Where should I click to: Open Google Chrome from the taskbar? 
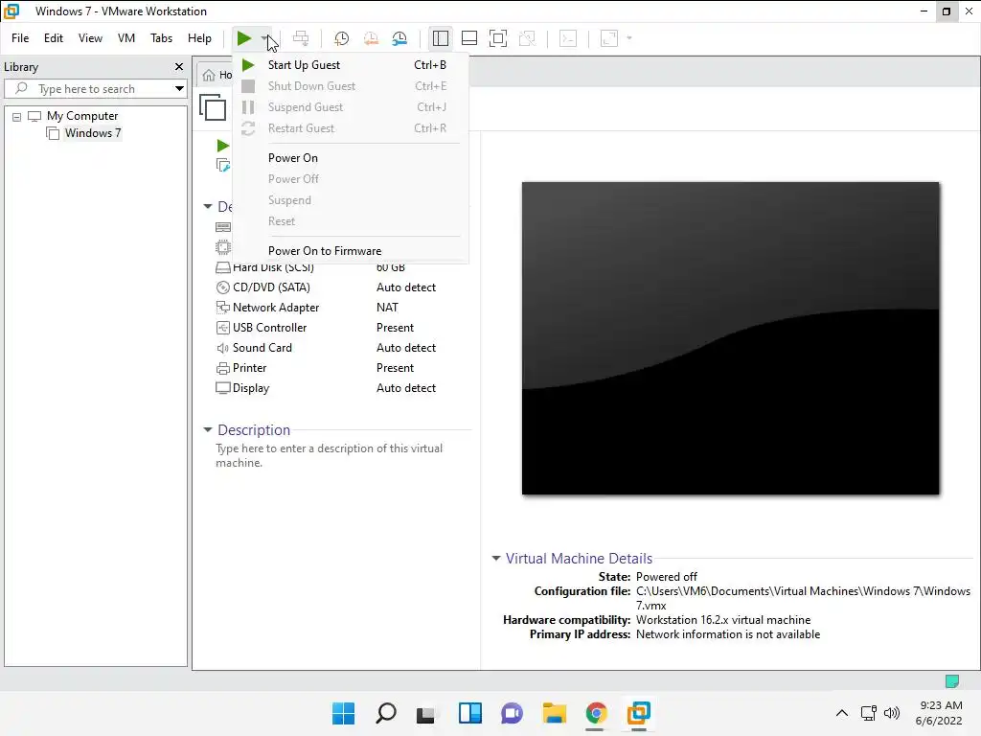coord(596,713)
